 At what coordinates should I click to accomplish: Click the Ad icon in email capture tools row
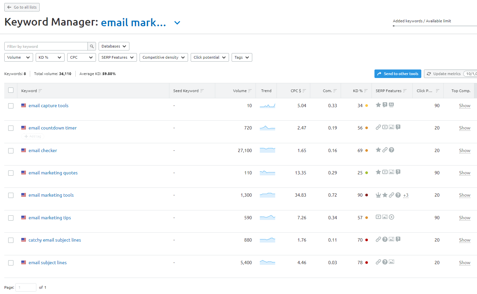coord(391,105)
